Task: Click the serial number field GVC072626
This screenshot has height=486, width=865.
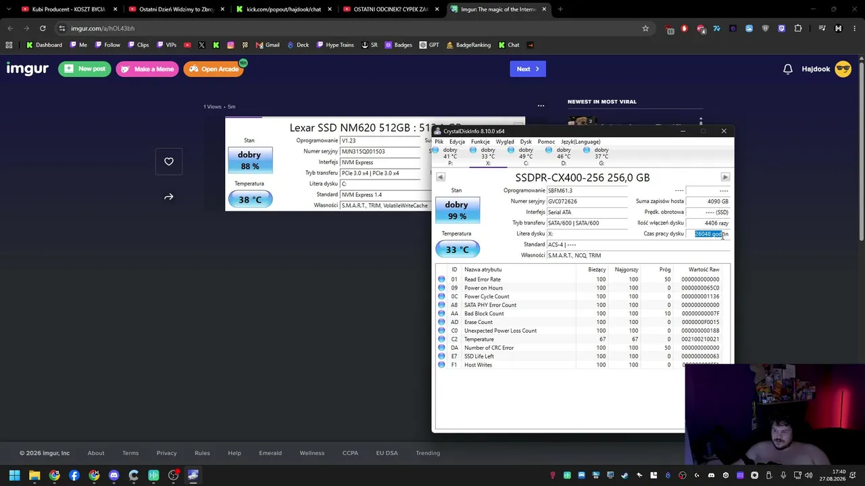Action: pyautogui.click(x=587, y=201)
